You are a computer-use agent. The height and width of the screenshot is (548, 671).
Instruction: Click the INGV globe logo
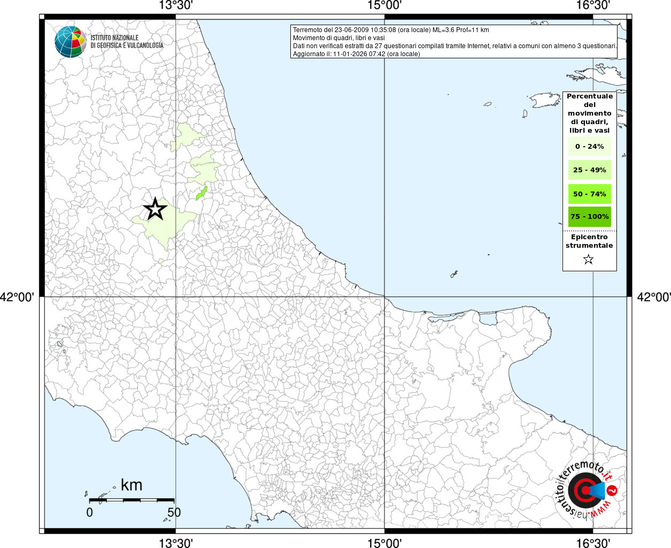70,42
